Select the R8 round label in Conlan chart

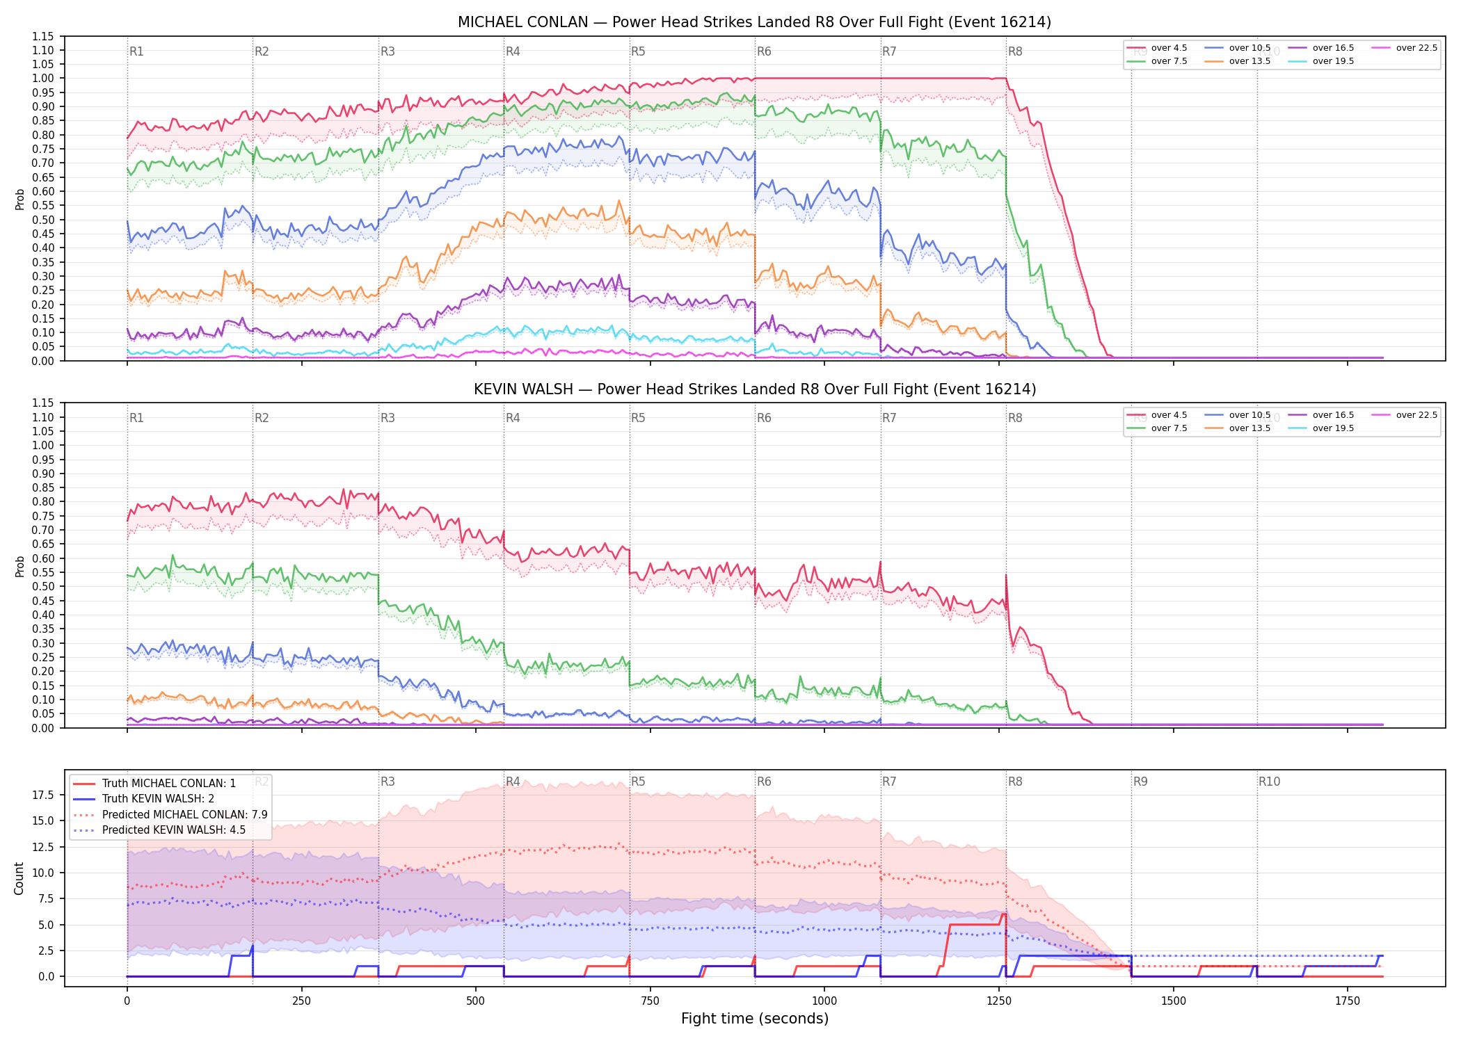[x=1015, y=51]
